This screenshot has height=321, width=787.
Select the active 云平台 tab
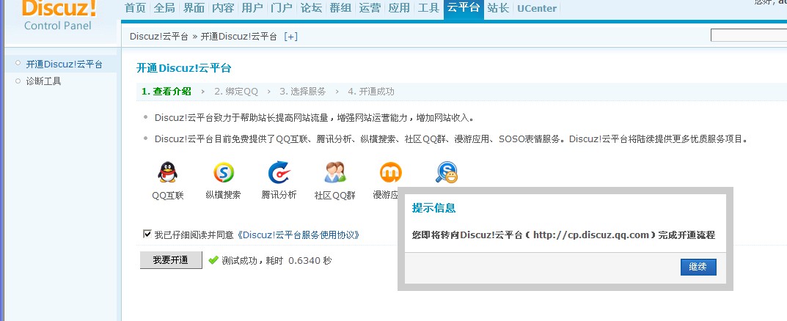click(x=464, y=9)
